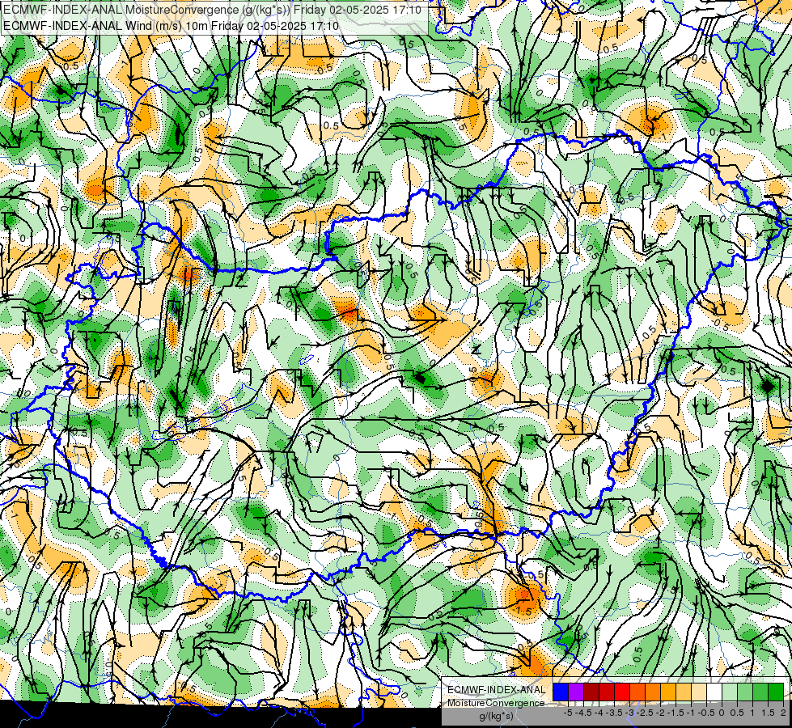
Task: Select the maroon dark-red legend swatch
Action: click(591, 692)
